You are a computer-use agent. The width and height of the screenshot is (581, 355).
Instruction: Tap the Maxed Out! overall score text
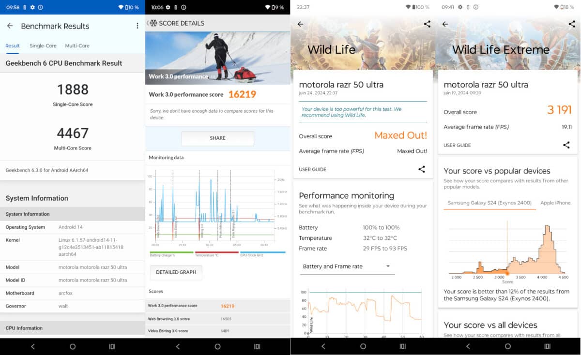[x=401, y=135]
